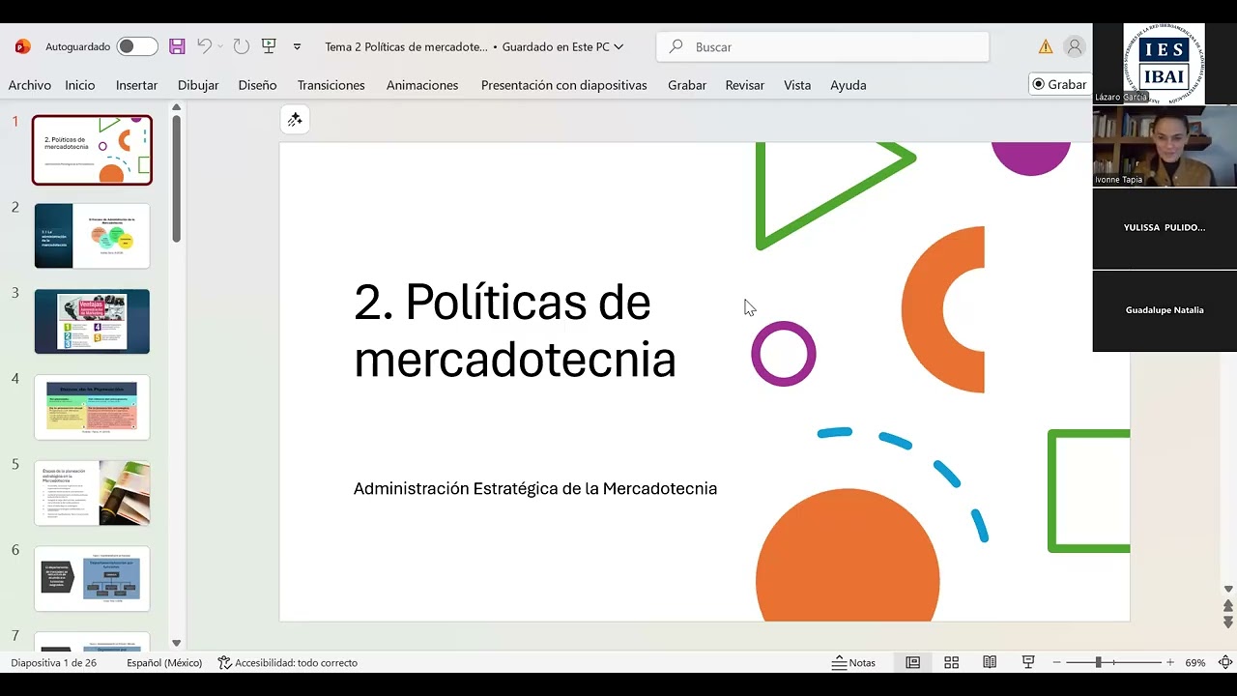1237x696 pixels.
Task: Start Slide Show from status bar icon
Action: click(1028, 663)
